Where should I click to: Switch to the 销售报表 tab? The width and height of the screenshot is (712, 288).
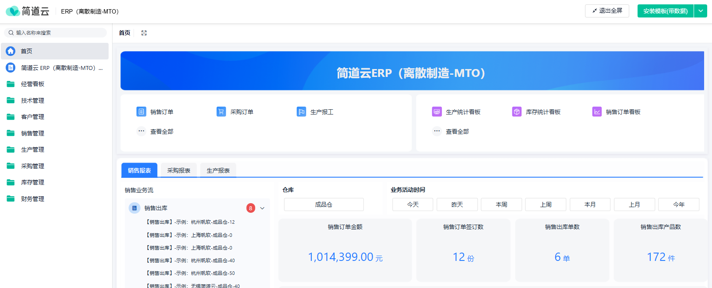[139, 170]
